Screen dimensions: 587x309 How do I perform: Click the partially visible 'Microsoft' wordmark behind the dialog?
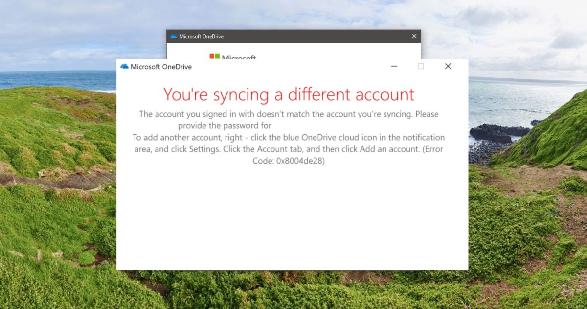240,57
